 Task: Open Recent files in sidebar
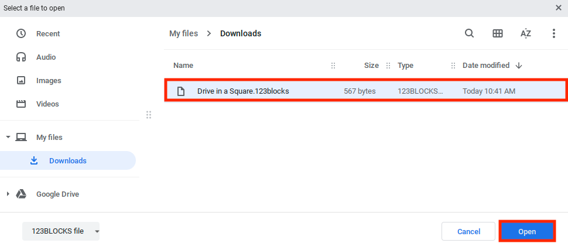point(48,33)
